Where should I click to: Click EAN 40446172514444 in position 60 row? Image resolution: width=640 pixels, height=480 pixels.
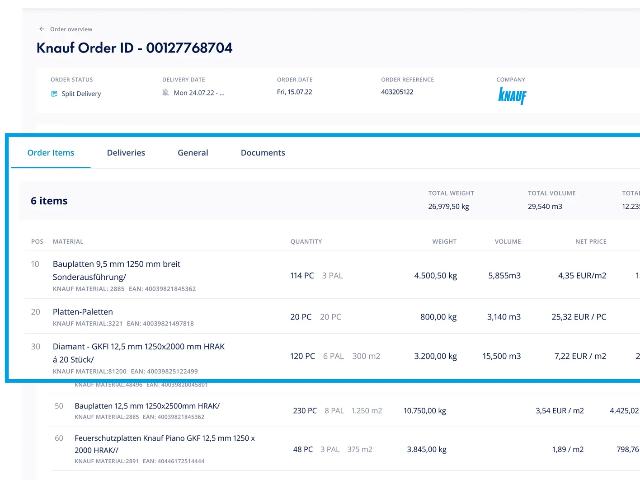coord(174,461)
